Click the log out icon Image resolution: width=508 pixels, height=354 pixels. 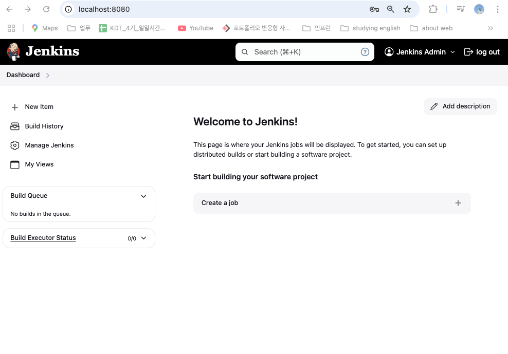[468, 52]
